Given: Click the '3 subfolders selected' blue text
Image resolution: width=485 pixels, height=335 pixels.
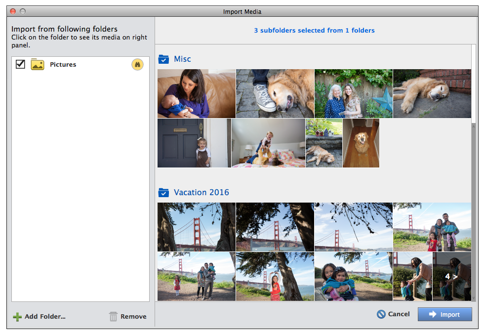Looking at the screenshot, I should (x=314, y=30).
